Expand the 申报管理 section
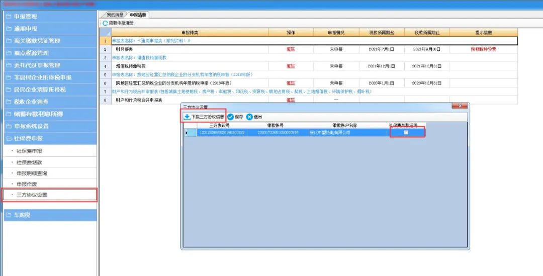 [50, 16]
